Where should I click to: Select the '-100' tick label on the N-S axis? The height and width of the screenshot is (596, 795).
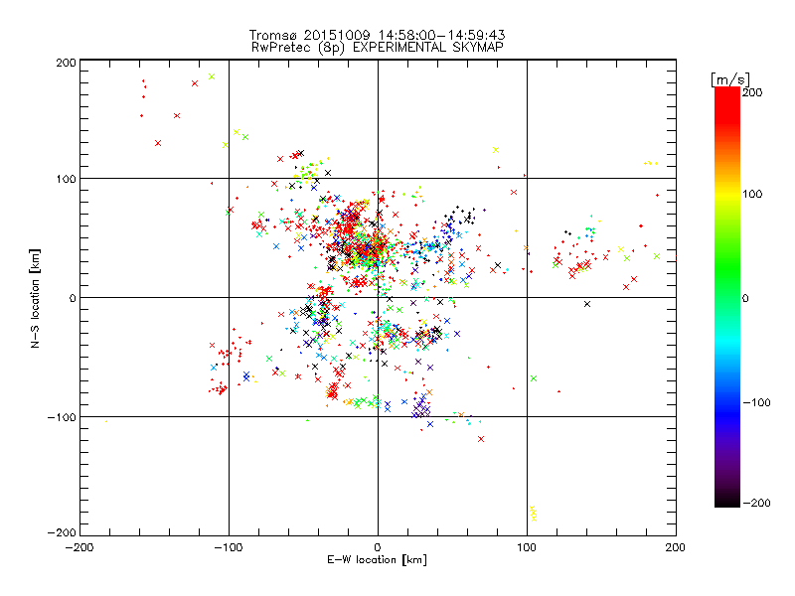[62, 417]
